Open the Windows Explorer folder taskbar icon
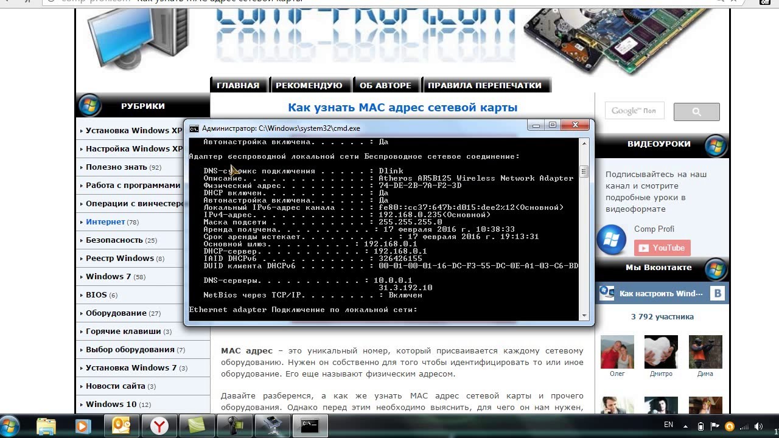This screenshot has height=438, width=779. [46, 426]
